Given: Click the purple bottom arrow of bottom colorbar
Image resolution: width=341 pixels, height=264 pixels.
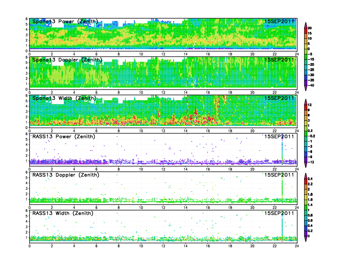Looking at the screenshot, I should click(306, 239).
